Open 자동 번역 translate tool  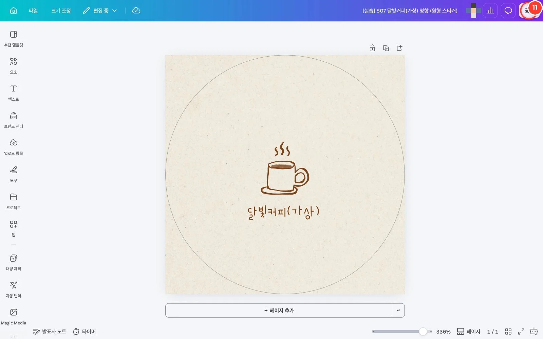[x=14, y=290]
